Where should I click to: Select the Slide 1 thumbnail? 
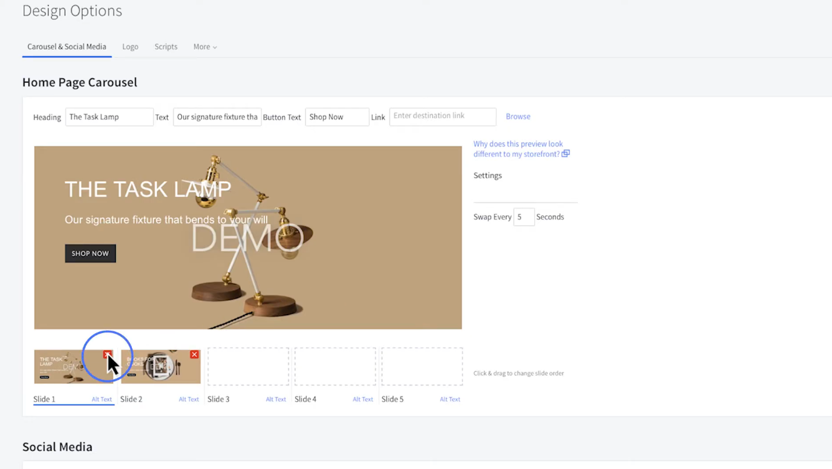[x=65, y=367]
